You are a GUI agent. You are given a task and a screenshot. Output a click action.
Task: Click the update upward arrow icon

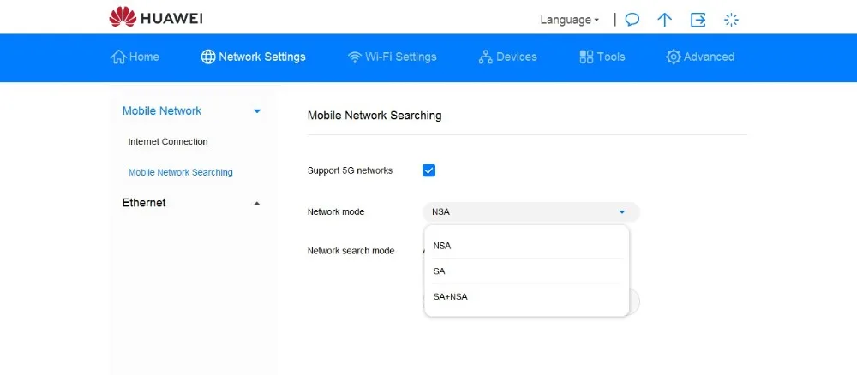664,20
